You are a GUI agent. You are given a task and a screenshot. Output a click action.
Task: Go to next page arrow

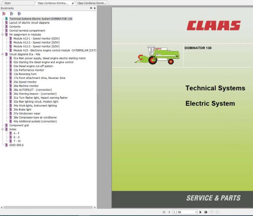[x=200, y=212]
